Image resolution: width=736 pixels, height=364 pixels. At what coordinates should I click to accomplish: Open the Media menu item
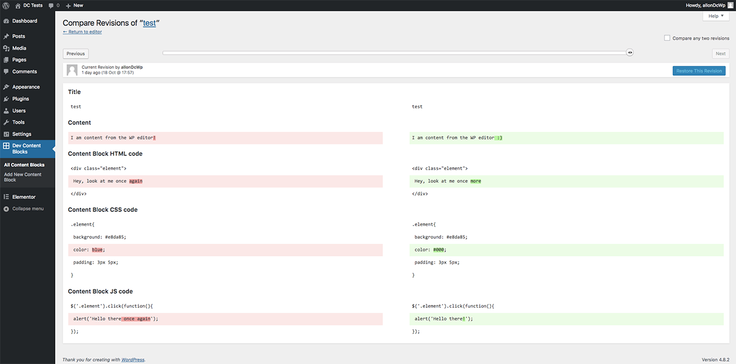27,48
